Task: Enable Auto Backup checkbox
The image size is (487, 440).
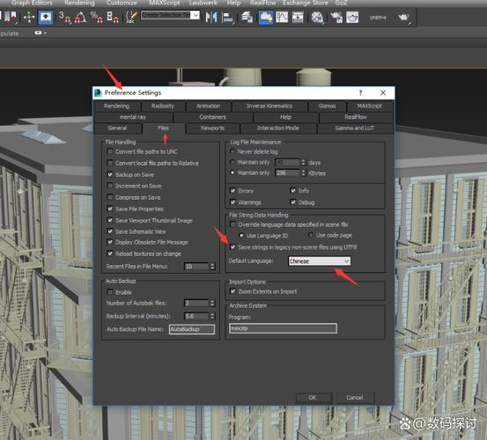Action: [x=110, y=292]
